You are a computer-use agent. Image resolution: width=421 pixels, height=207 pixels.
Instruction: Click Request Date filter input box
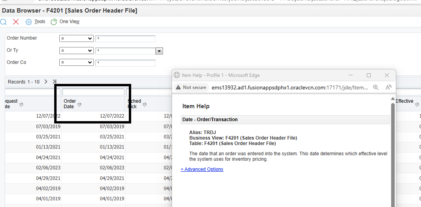[x=33, y=92]
